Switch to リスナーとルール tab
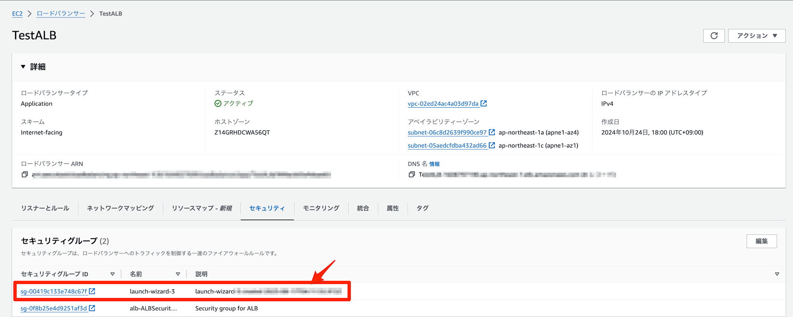 point(45,208)
